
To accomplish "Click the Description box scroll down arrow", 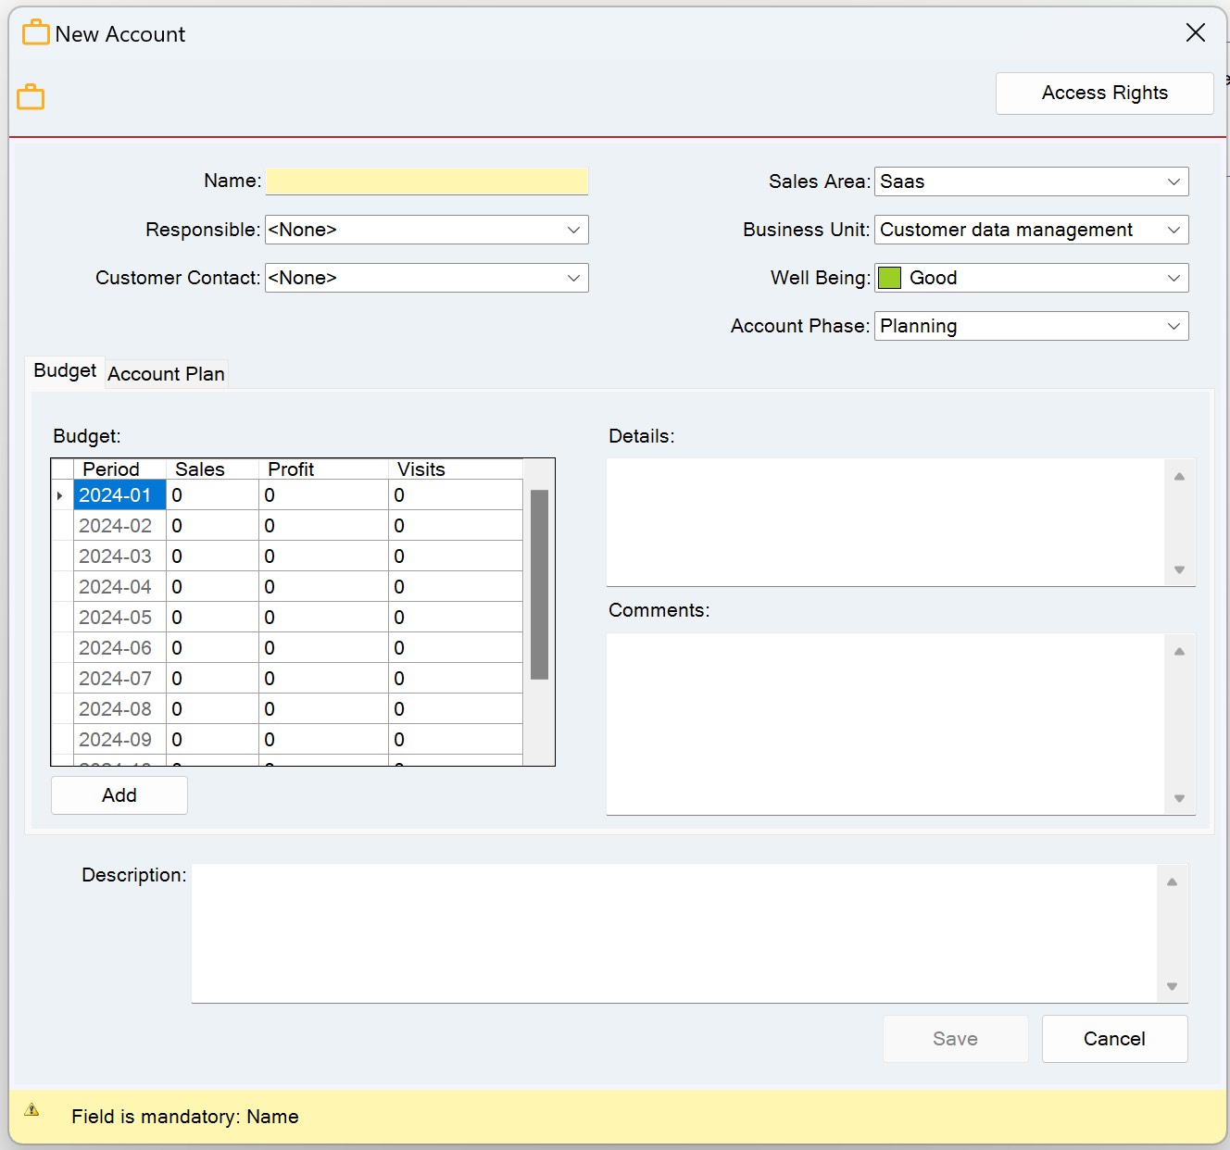I will pos(1172,986).
